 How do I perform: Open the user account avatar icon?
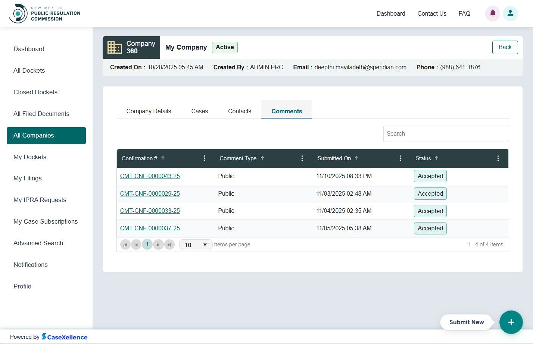pos(510,13)
